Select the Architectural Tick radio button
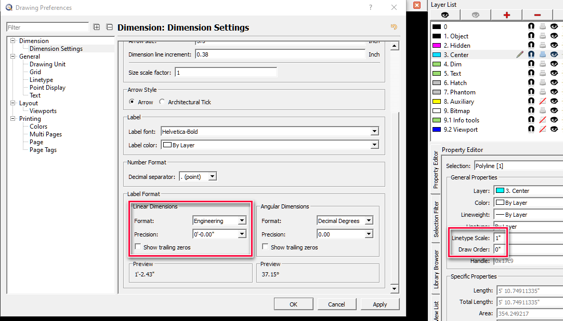Screen dimensions: 563x321 click(162, 102)
